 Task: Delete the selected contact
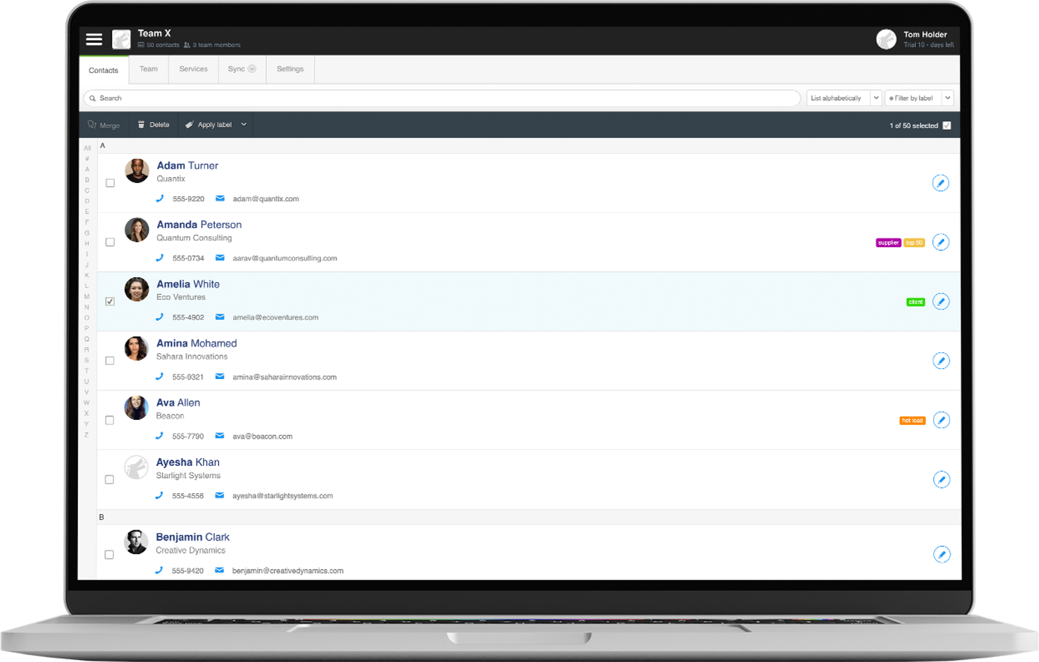pos(153,125)
